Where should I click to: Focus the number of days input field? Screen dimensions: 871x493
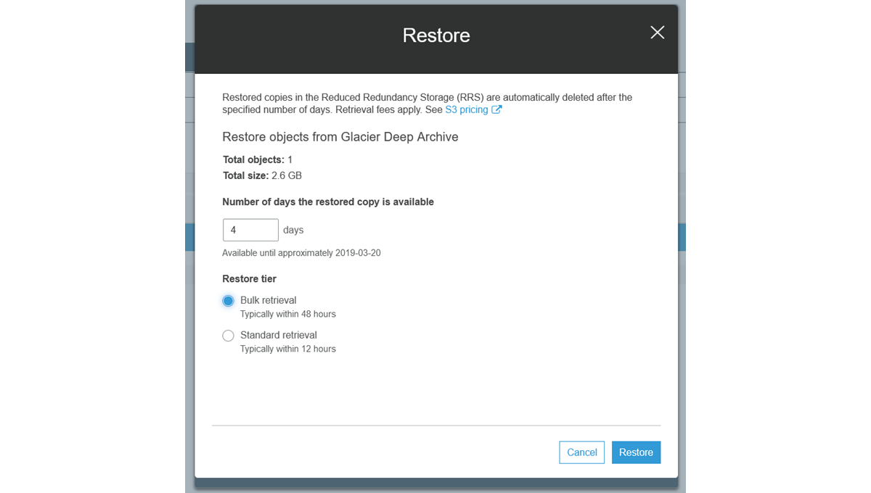pyautogui.click(x=250, y=230)
